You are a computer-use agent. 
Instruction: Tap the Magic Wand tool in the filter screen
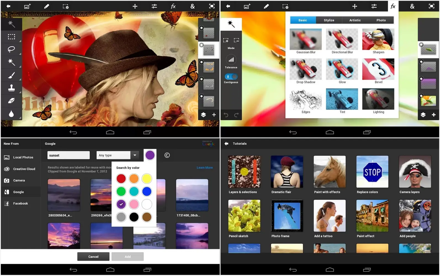pyautogui.click(x=231, y=24)
